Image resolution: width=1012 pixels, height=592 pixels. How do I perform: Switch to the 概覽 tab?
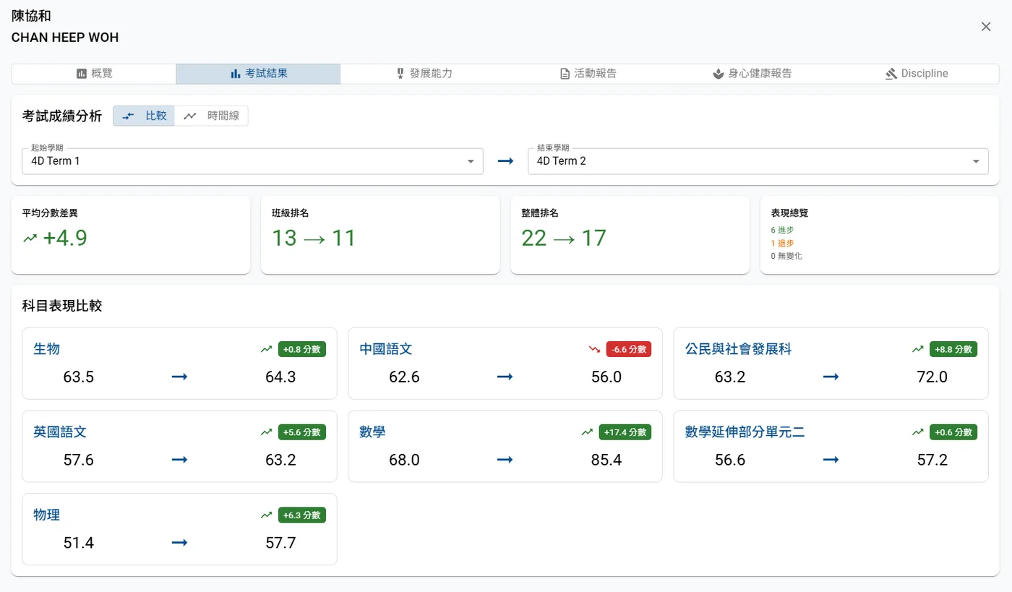coord(94,74)
